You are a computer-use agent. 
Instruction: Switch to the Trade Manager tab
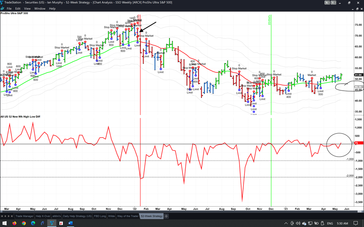24,216
